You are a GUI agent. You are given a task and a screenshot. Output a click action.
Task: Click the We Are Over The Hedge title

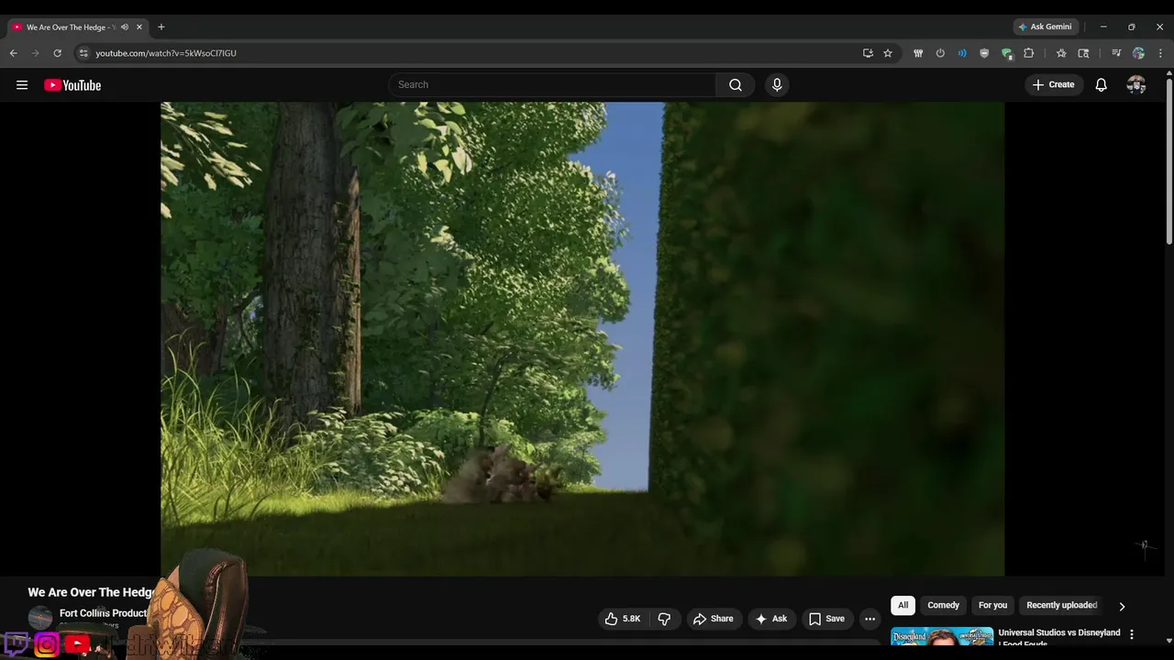(x=92, y=592)
